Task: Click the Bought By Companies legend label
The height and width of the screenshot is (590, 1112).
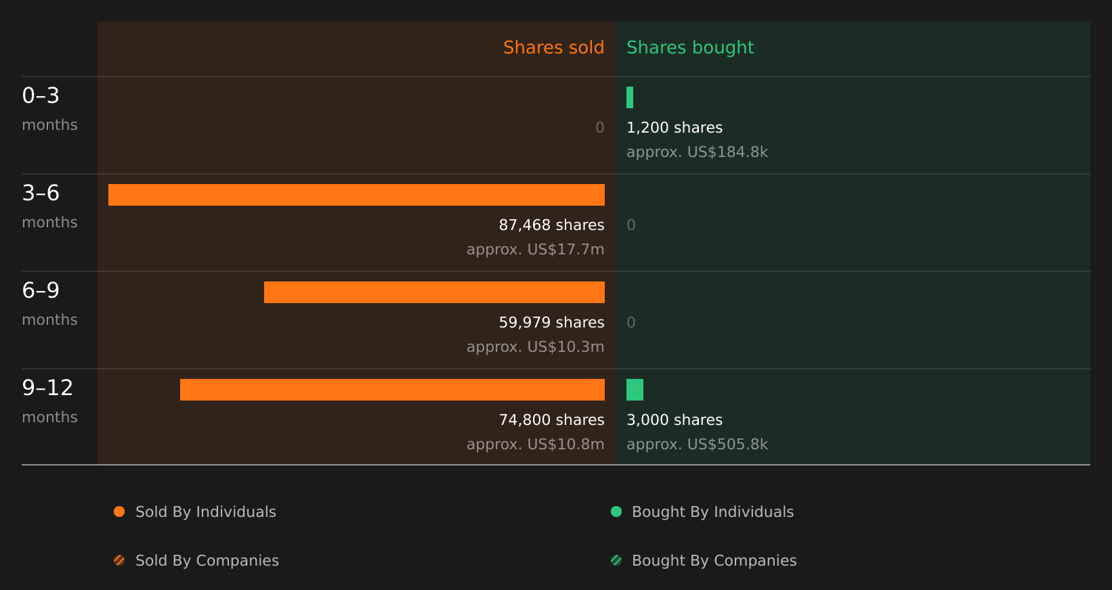Action: point(714,561)
